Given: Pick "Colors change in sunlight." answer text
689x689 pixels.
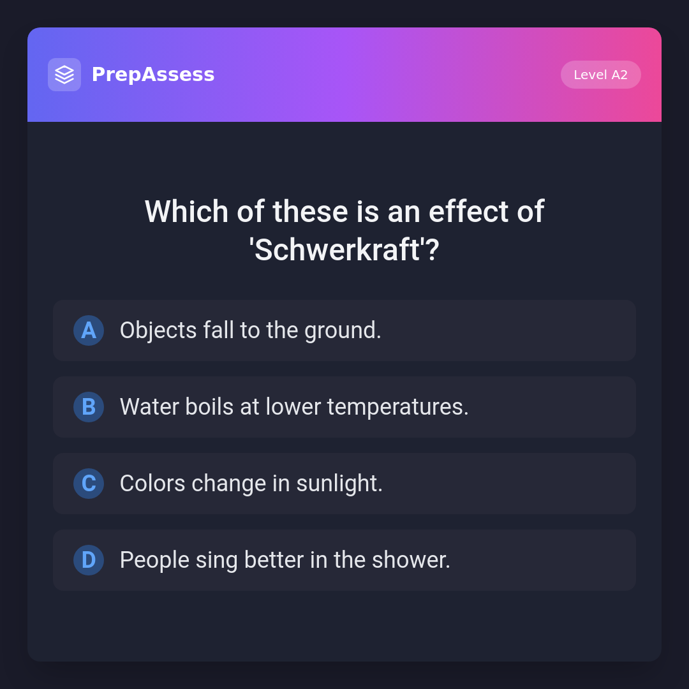Looking at the screenshot, I should [251, 484].
